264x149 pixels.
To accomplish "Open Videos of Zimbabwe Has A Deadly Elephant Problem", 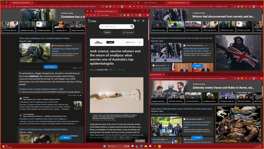I will click(43, 130).
